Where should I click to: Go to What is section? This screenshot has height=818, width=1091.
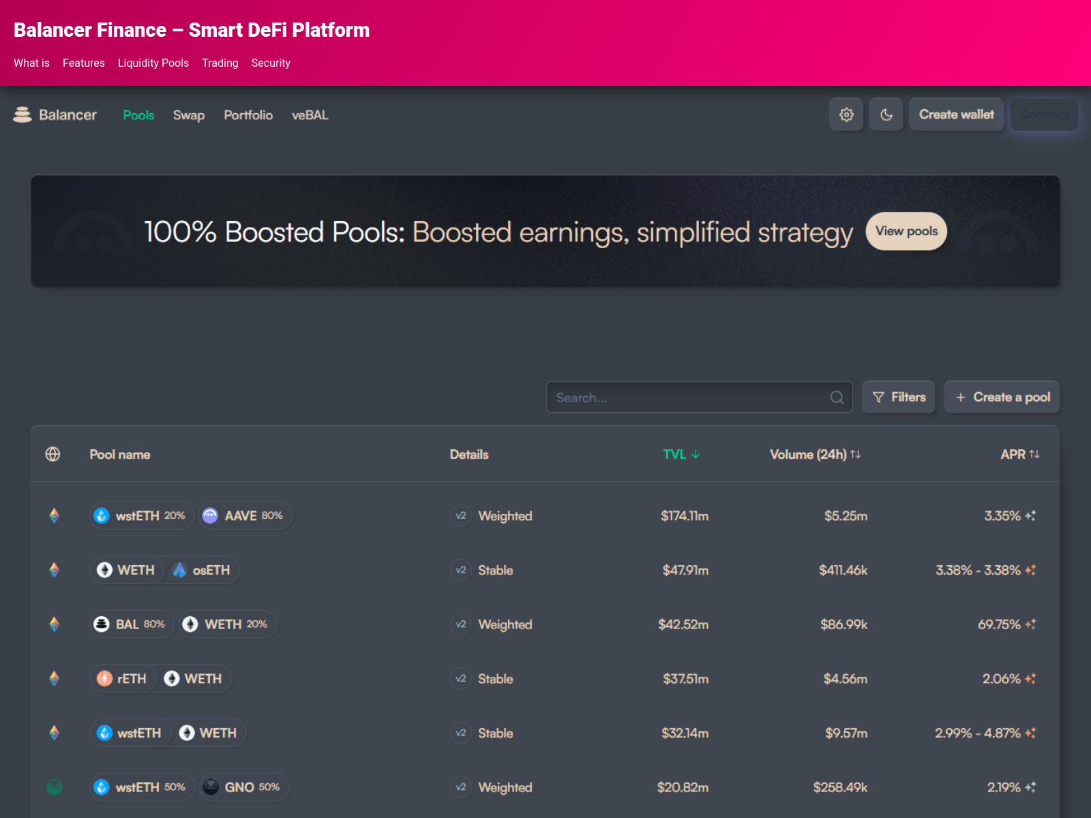[x=31, y=63]
